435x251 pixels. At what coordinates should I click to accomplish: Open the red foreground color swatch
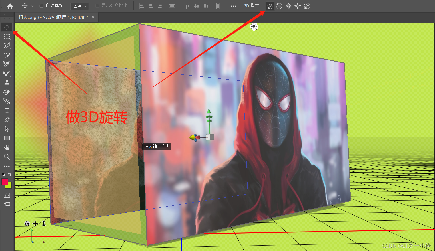(x=4, y=182)
